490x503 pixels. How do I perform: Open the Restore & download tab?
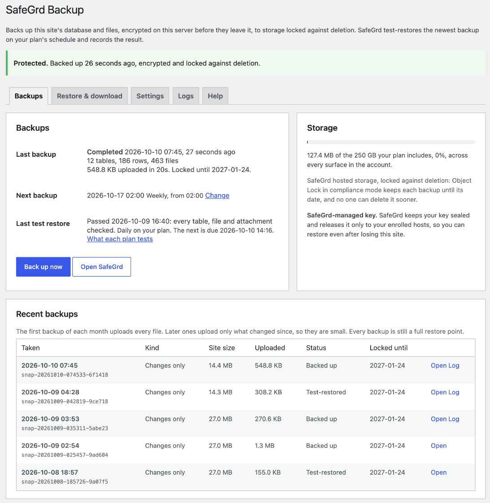[89, 96]
